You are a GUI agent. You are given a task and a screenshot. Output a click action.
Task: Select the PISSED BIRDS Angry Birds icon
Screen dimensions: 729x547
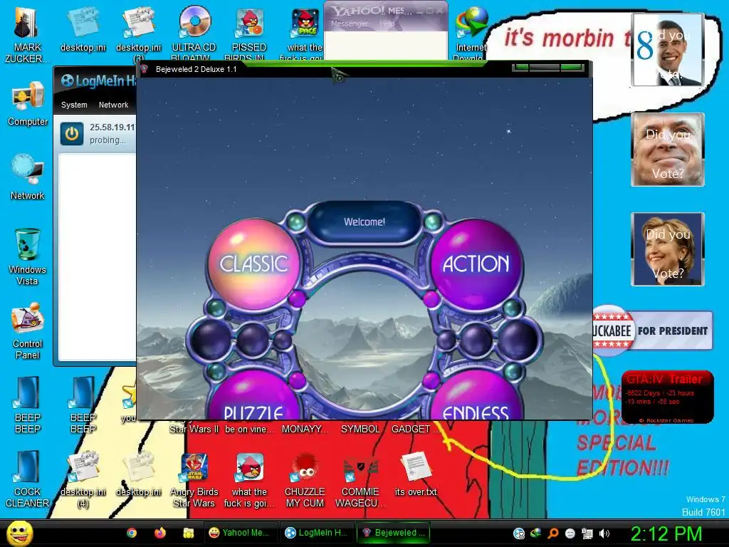pyautogui.click(x=249, y=34)
